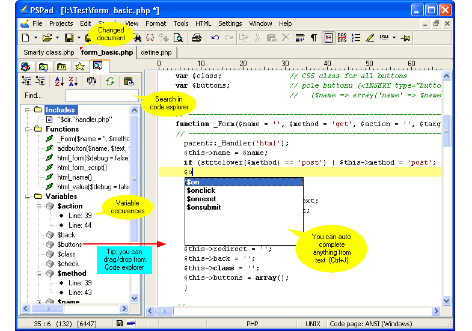Click the floppy disk icon in the status bar

tap(120, 323)
